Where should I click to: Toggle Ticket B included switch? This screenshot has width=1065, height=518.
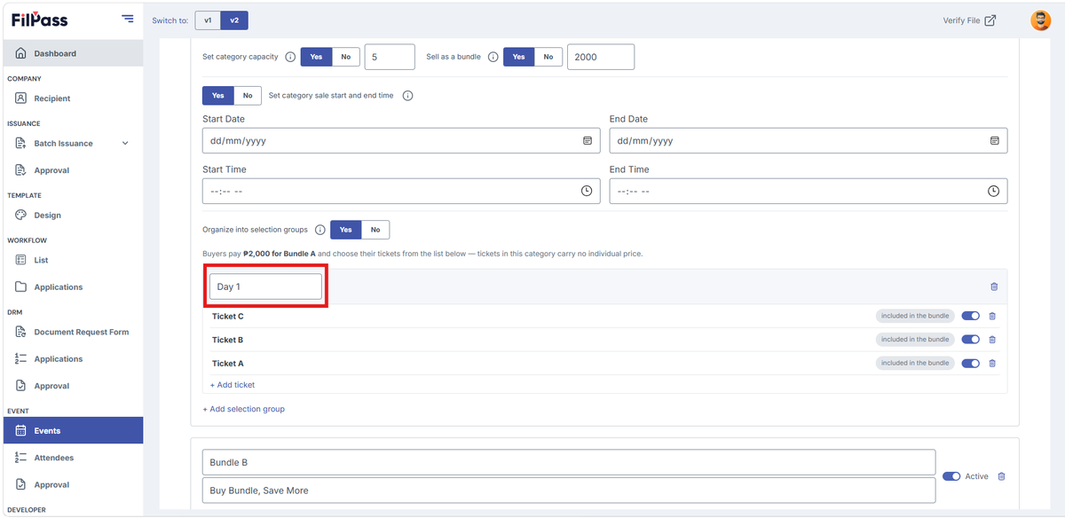pyautogui.click(x=970, y=340)
